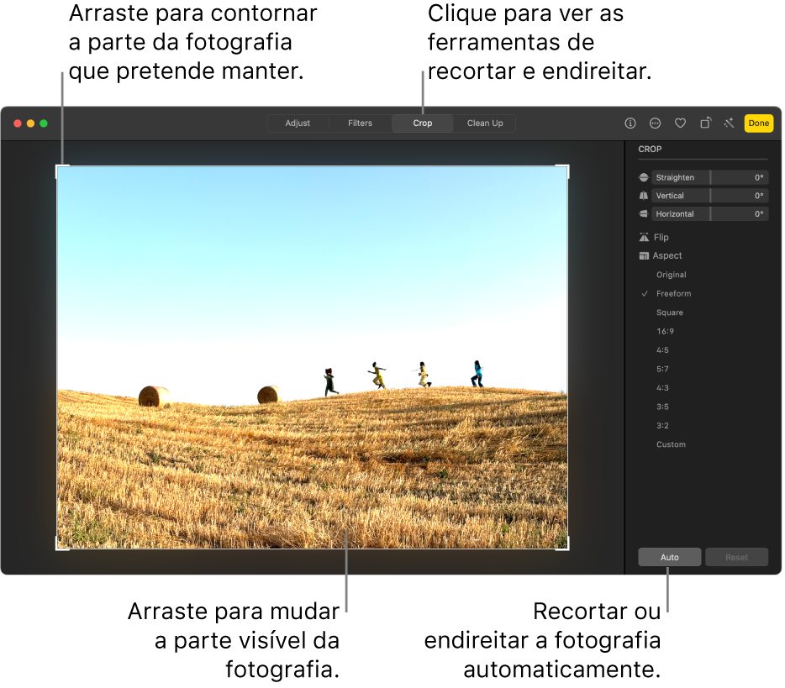Click the Vertical perspective icon

645,196
